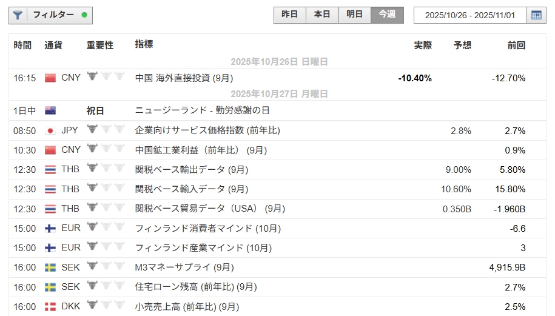Open the calendar date picker icon

pyautogui.click(x=536, y=15)
